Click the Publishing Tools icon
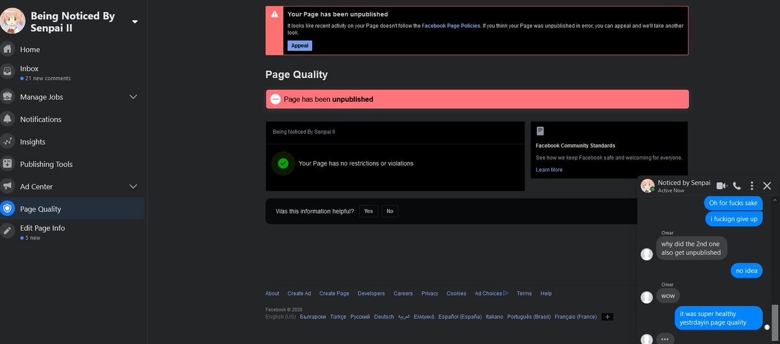Screen dimensions: 780x344 coord(8,164)
